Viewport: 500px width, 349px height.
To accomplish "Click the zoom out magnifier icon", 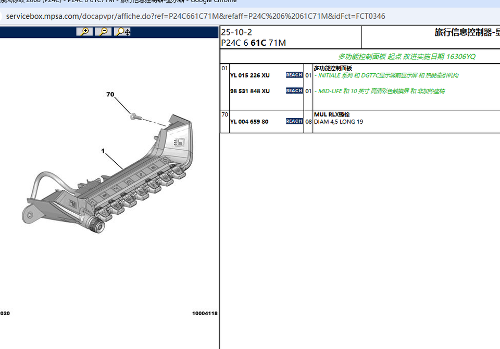I will (x=103, y=32).
